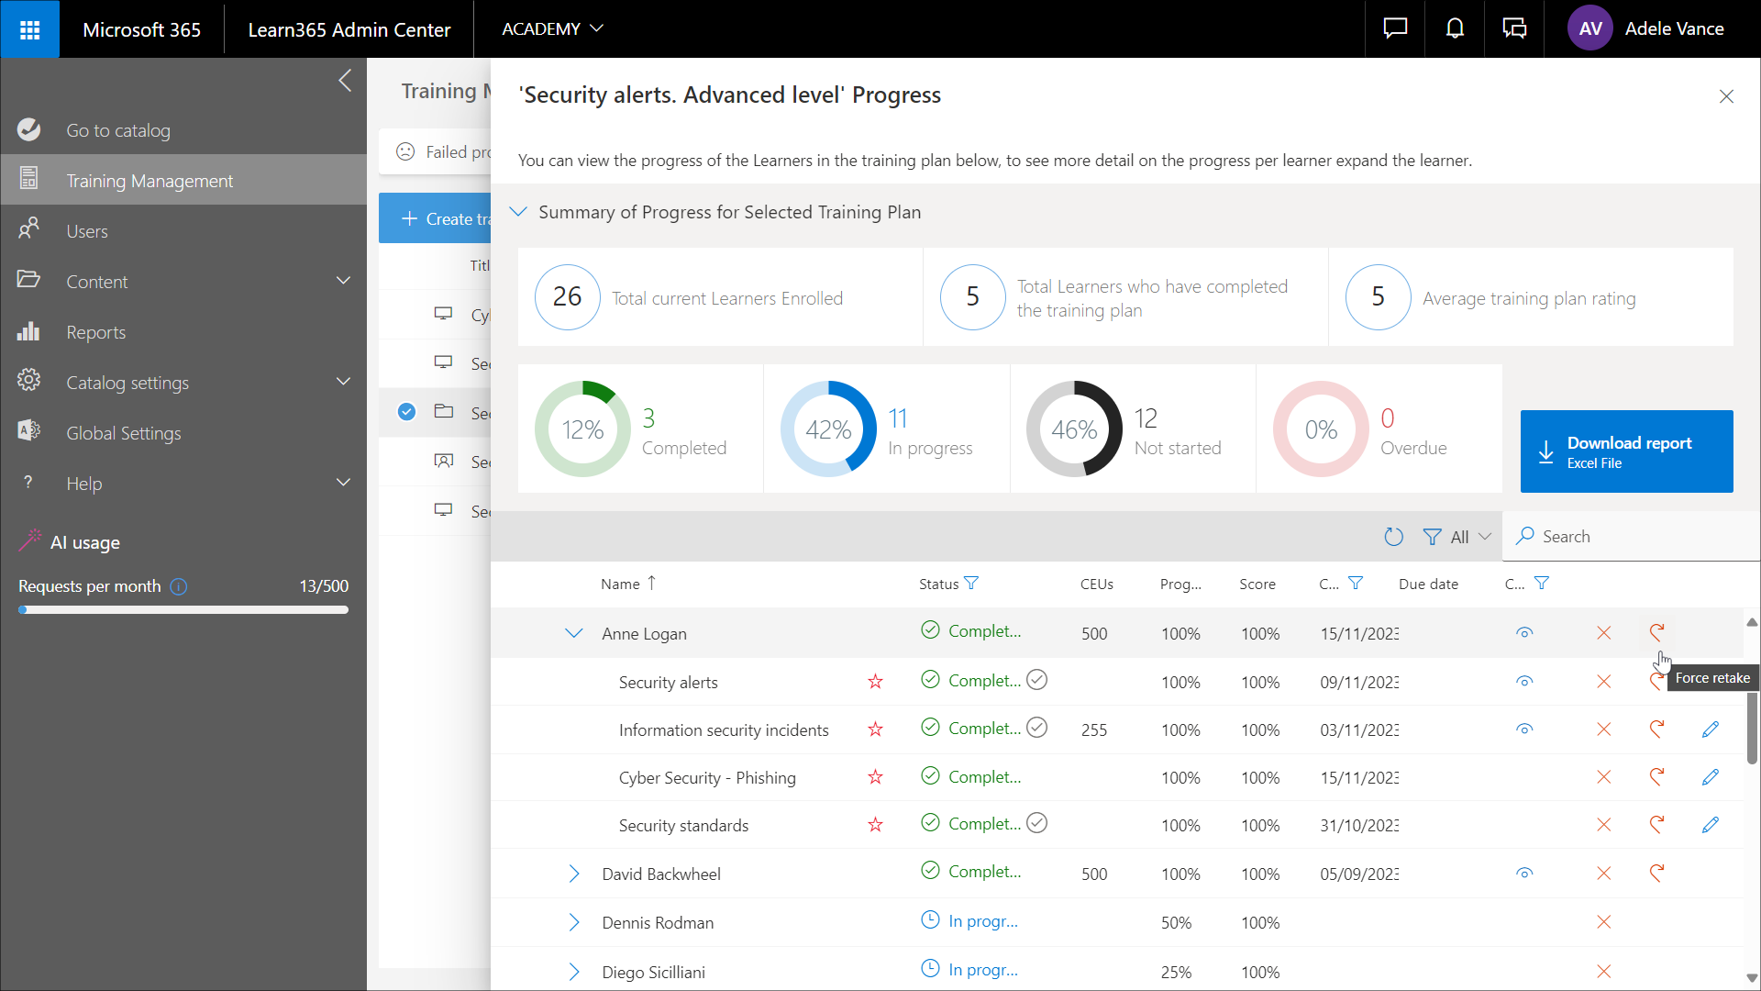The image size is (1761, 991).
Task: Collapse Anne Logan learner details
Action: click(x=574, y=633)
